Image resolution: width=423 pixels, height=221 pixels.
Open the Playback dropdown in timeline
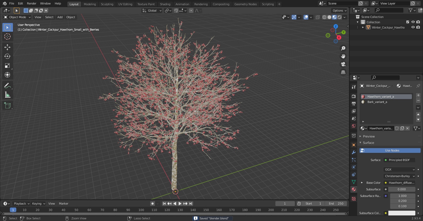[x=22, y=204]
